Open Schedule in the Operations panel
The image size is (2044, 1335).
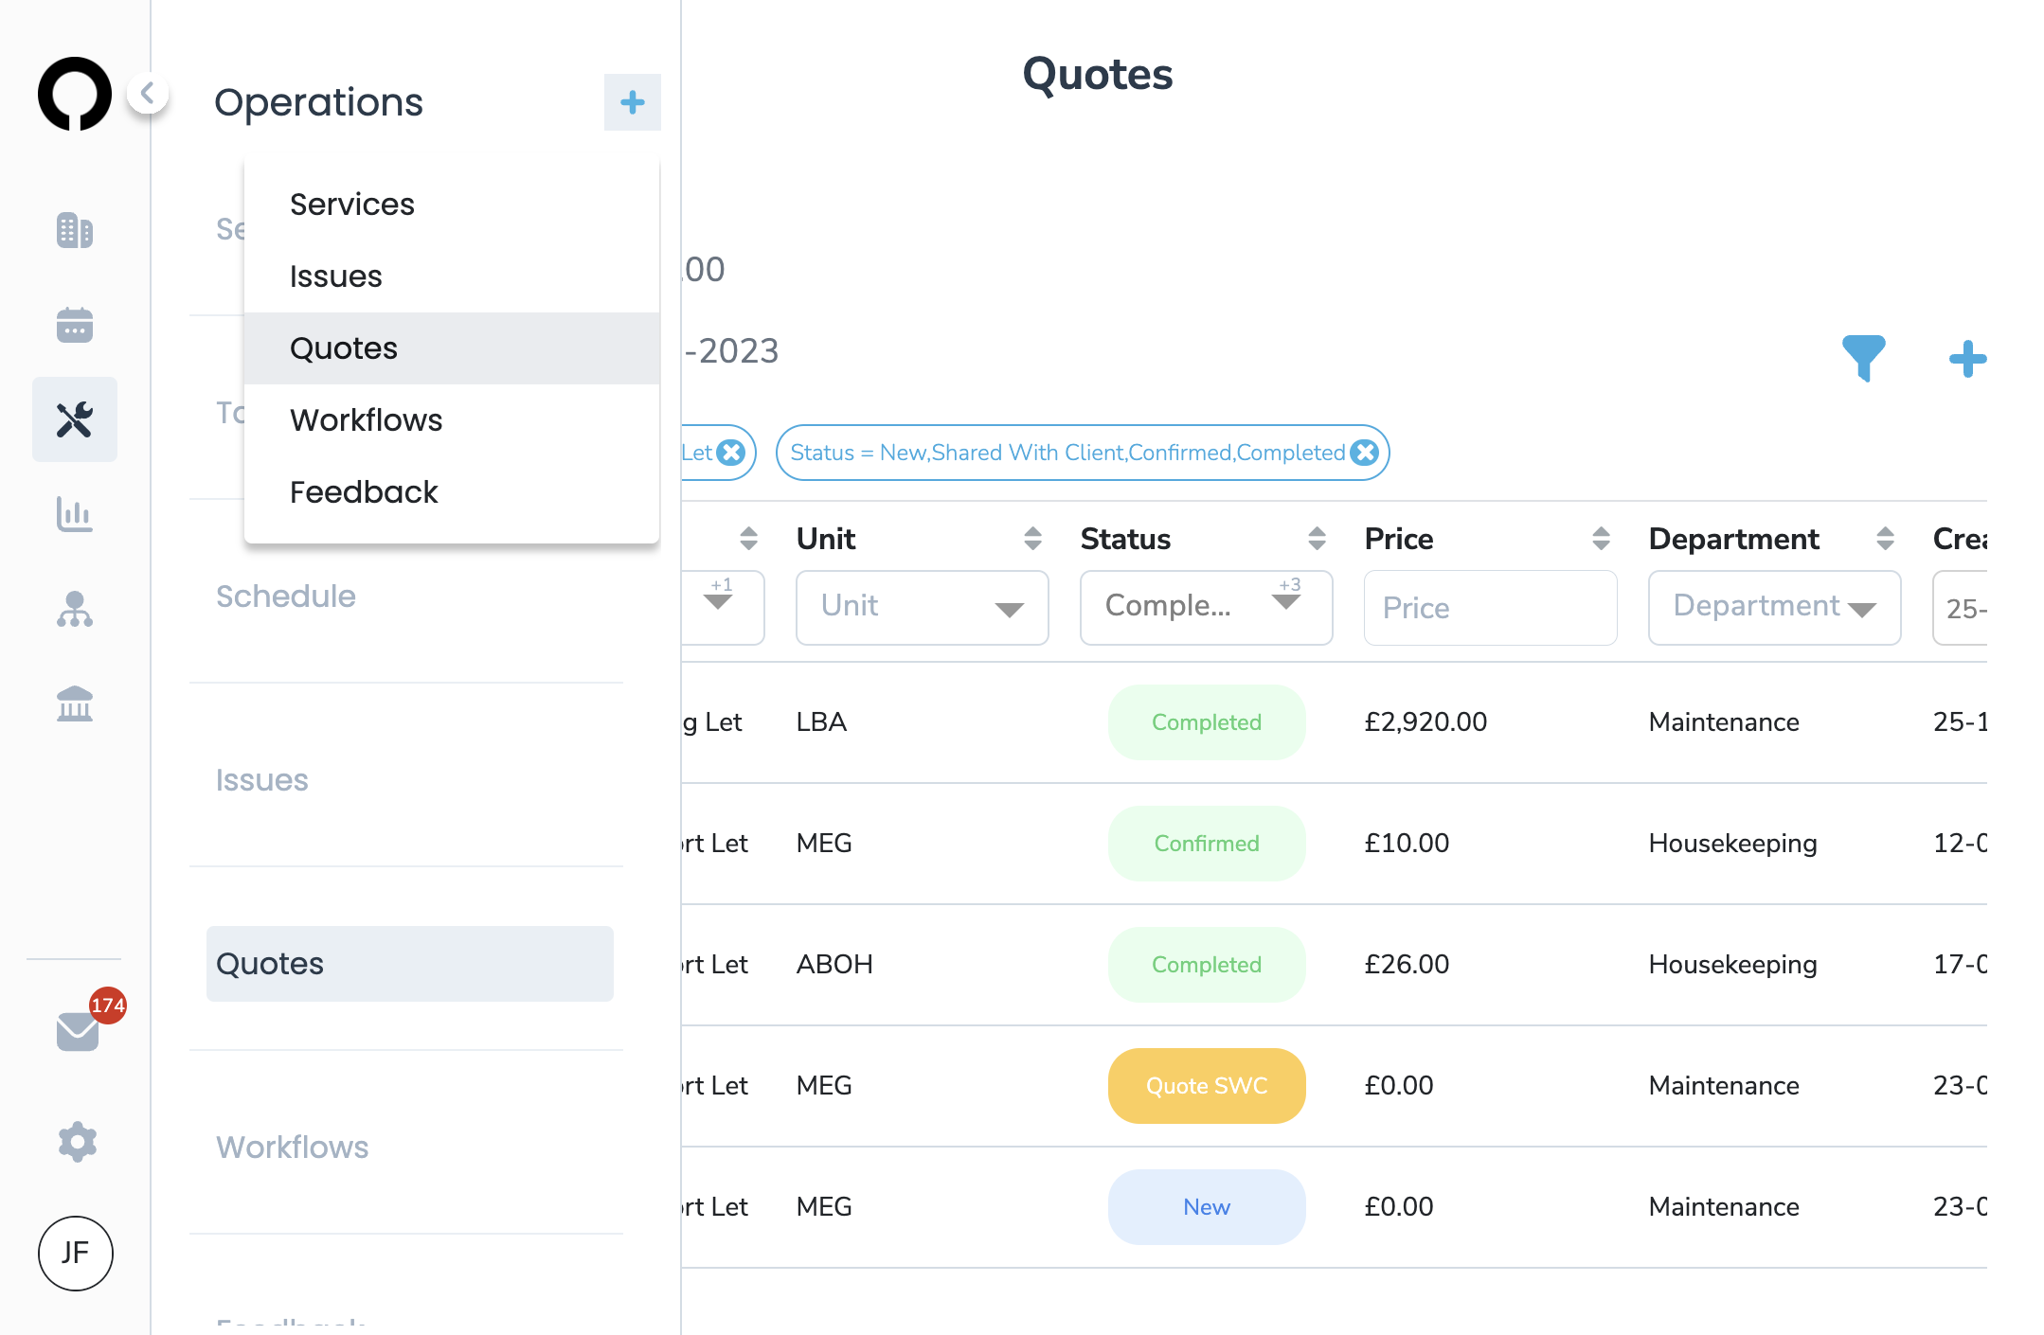coord(286,596)
